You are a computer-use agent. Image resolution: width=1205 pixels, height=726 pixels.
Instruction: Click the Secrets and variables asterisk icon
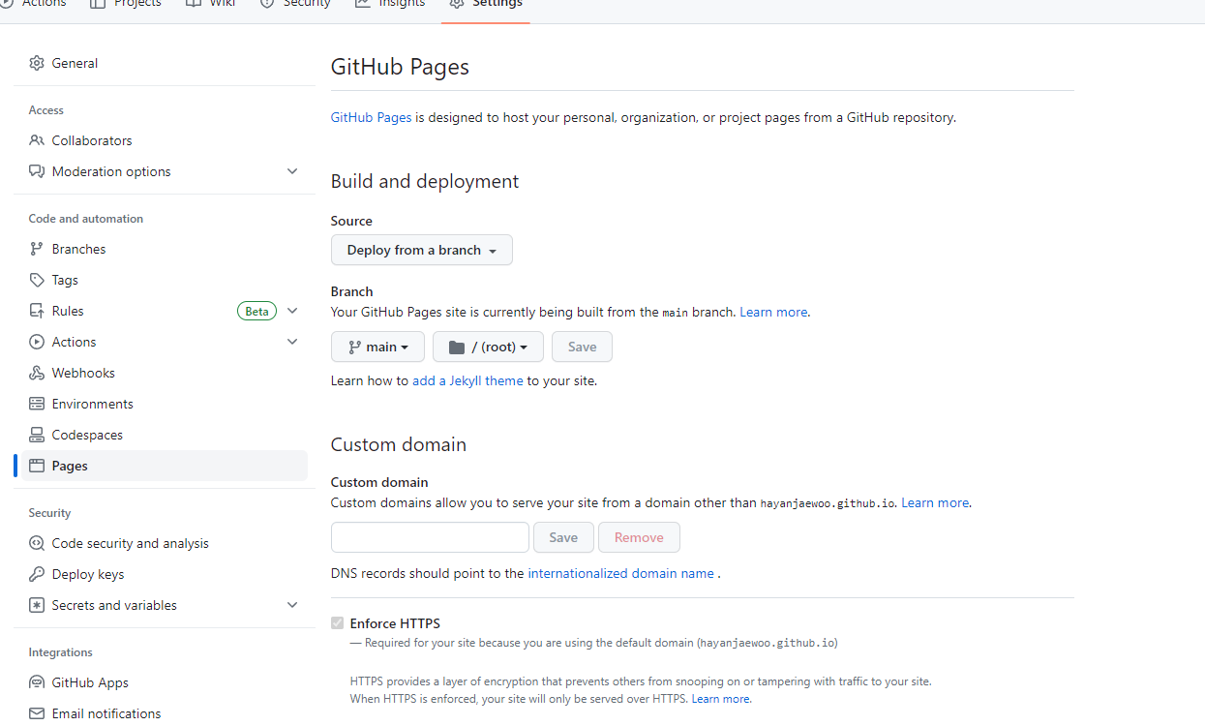click(x=37, y=605)
